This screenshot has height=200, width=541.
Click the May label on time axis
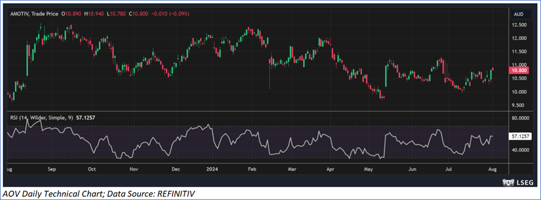369,169
